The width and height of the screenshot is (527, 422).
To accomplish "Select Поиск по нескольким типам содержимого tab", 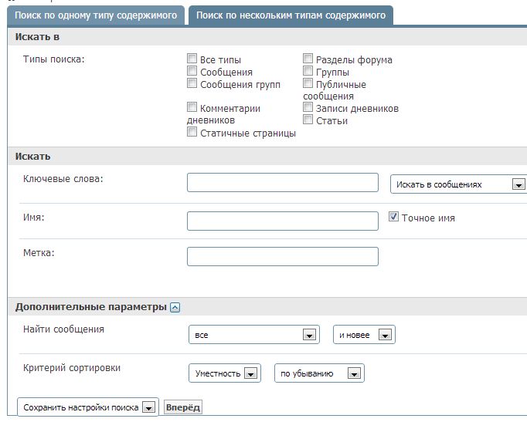I will (x=291, y=15).
